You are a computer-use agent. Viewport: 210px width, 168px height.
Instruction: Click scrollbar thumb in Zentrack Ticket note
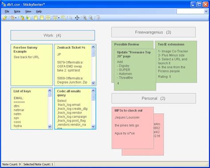point(93,53)
